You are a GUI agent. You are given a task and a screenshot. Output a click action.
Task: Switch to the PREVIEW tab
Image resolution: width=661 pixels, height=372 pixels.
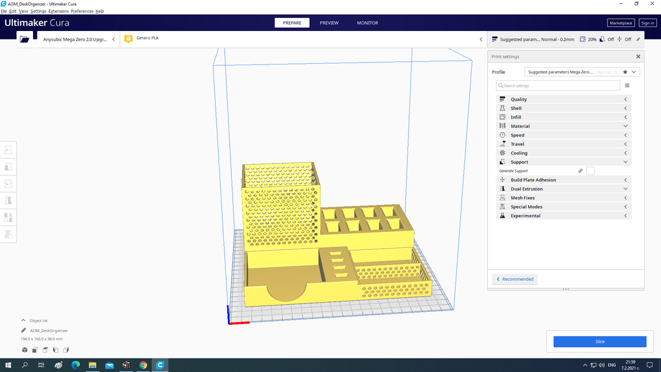tap(329, 23)
